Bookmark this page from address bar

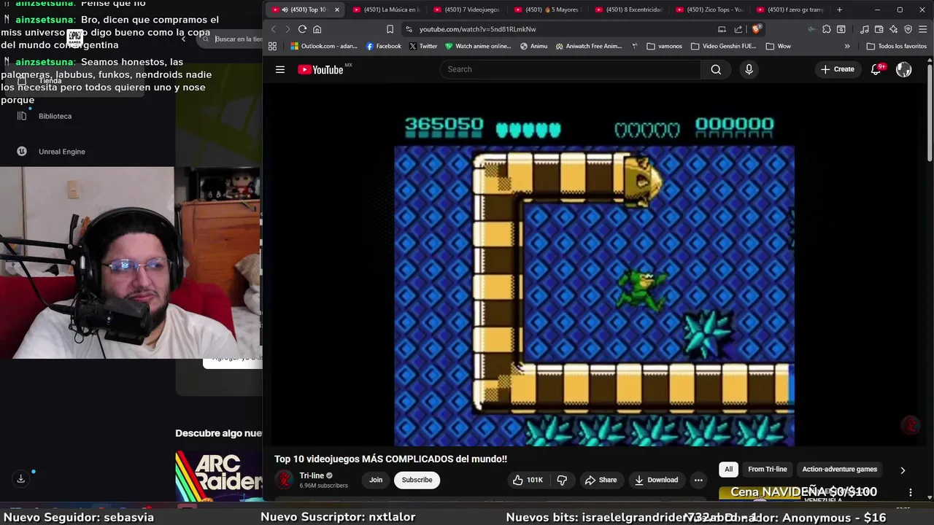click(390, 29)
